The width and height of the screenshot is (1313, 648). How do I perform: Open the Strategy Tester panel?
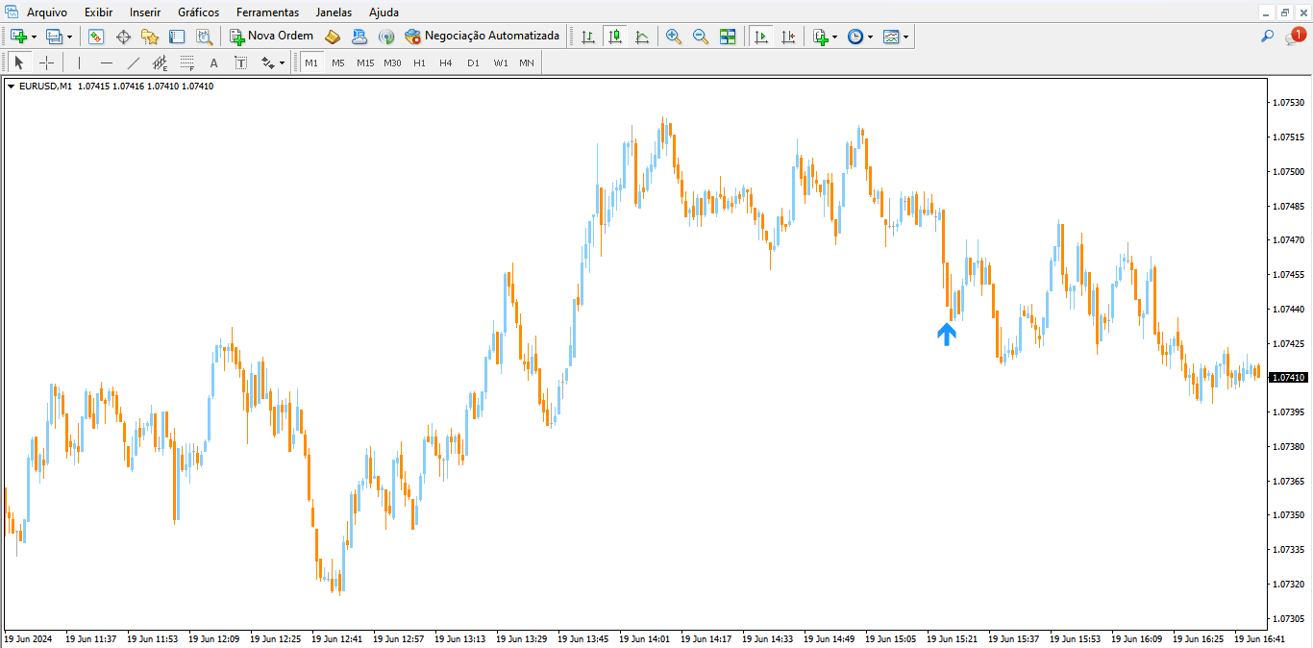205,37
